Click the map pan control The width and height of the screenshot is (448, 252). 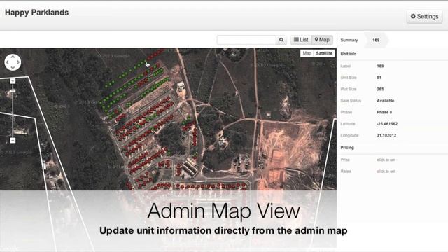tap(13, 62)
